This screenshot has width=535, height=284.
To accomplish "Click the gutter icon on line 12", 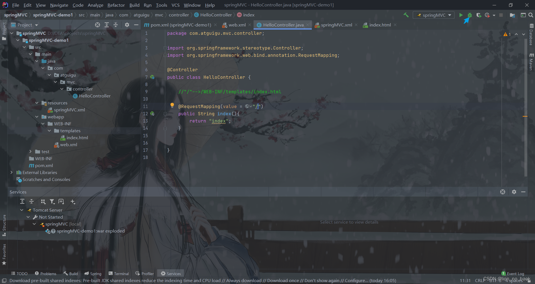I will (x=152, y=114).
